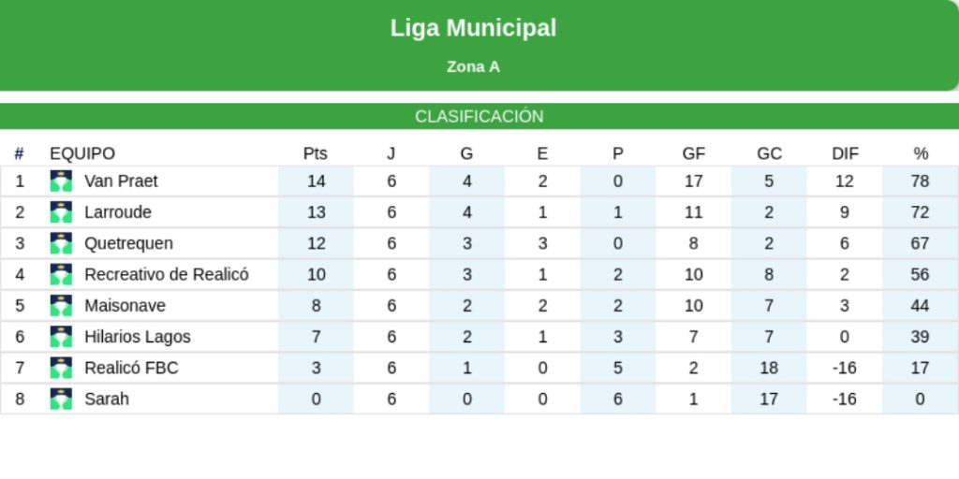Select the Pts column header
This screenshot has height=479, width=959.
coord(316,154)
